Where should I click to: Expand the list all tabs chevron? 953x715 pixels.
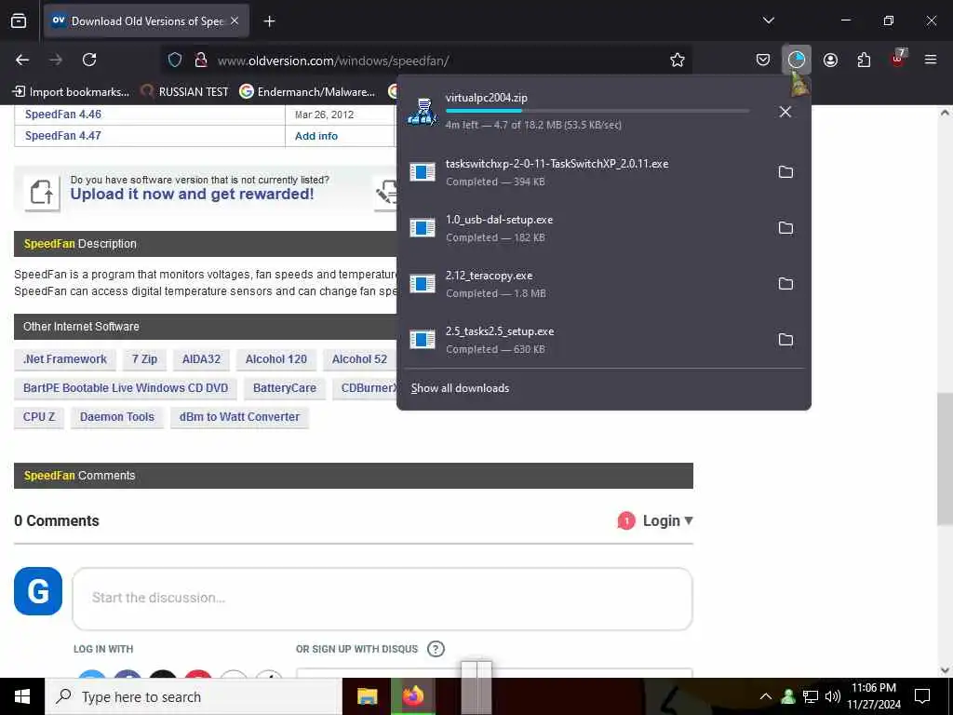click(769, 20)
